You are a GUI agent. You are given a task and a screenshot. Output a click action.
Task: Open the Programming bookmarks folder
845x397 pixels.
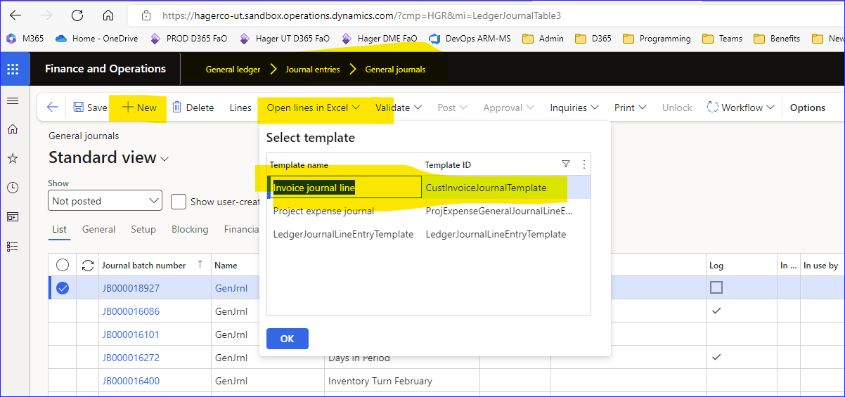coord(657,39)
